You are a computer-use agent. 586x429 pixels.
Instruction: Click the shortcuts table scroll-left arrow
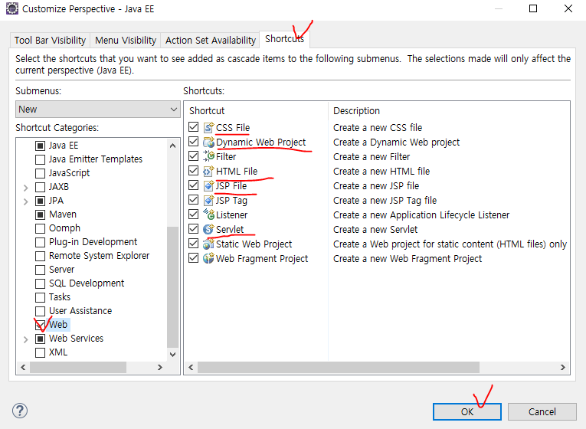[x=191, y=368]
